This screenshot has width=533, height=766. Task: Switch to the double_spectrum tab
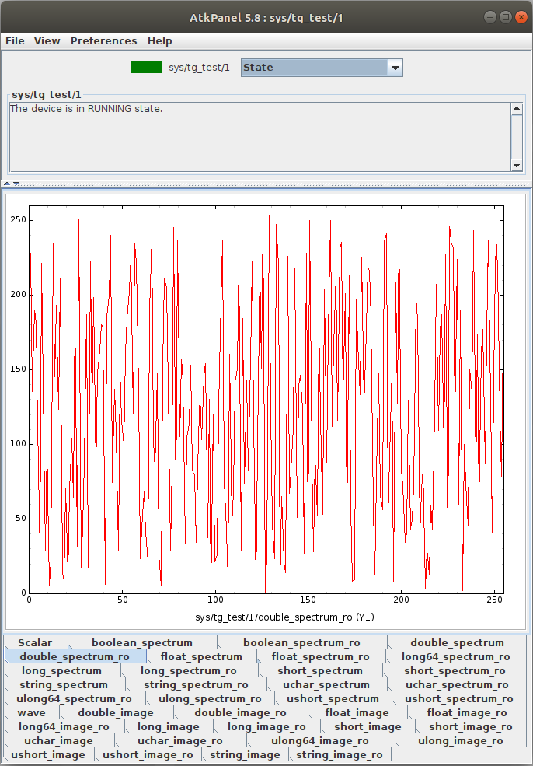[x=457, y=643]
